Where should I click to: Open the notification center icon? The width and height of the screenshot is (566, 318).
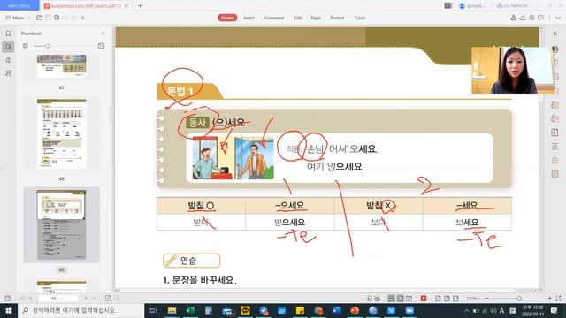(x=555, y=310)
